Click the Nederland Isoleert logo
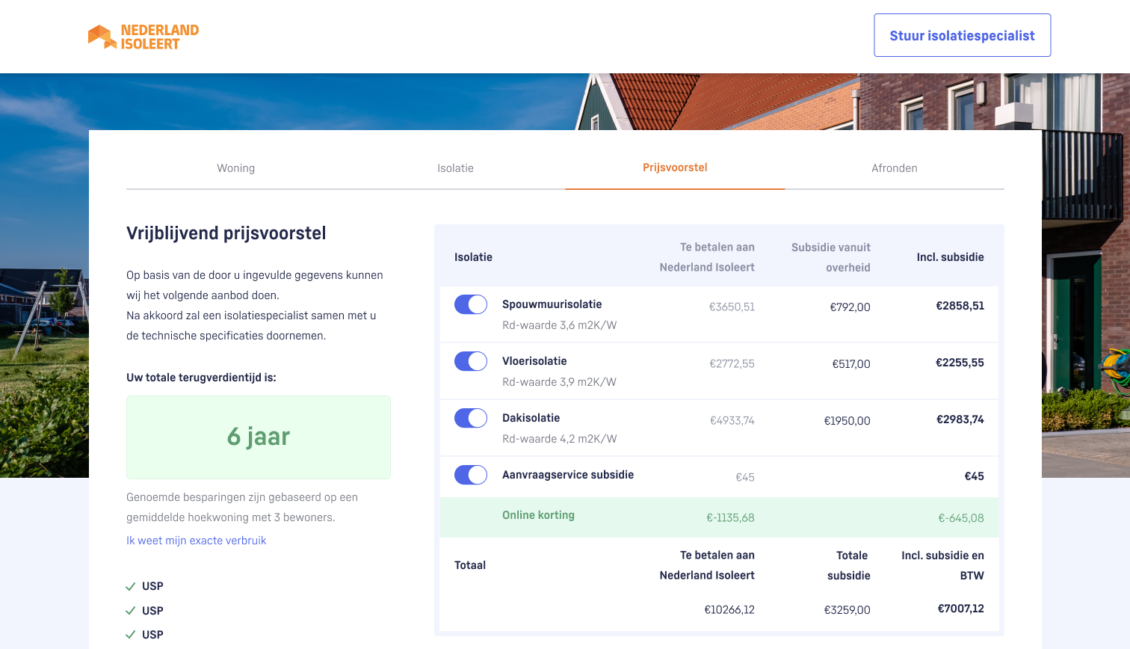 pyautogui.click(x=143, y=37)
